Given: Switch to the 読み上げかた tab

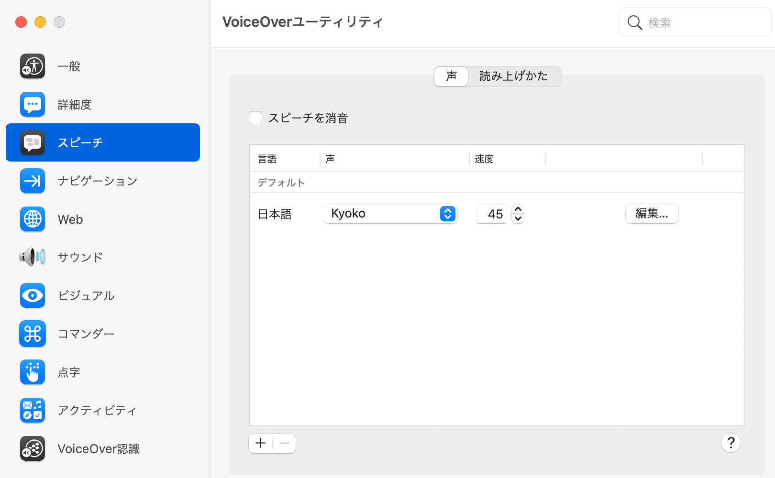Looking at the screenshot, I should [514, 76].
